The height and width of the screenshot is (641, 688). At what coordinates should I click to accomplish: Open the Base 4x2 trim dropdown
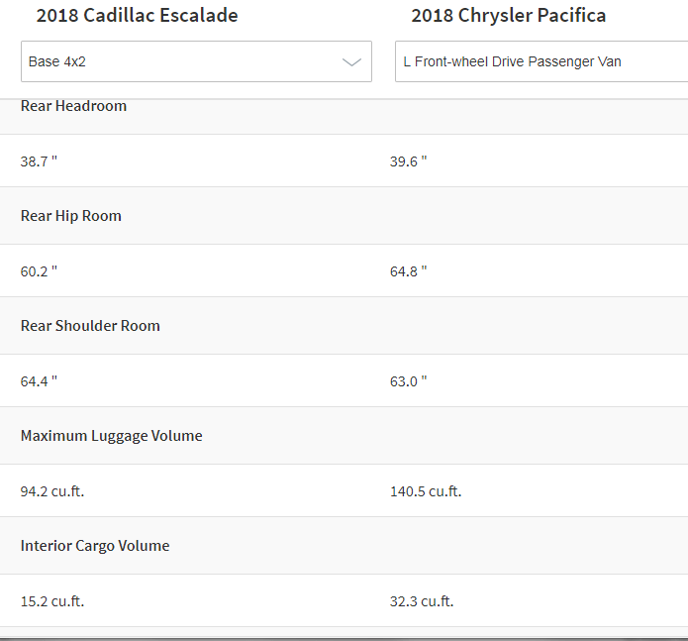[x=196, y=61]
